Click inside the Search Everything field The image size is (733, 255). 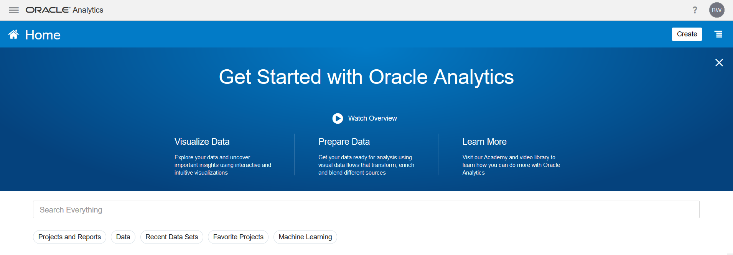(366, 209)
